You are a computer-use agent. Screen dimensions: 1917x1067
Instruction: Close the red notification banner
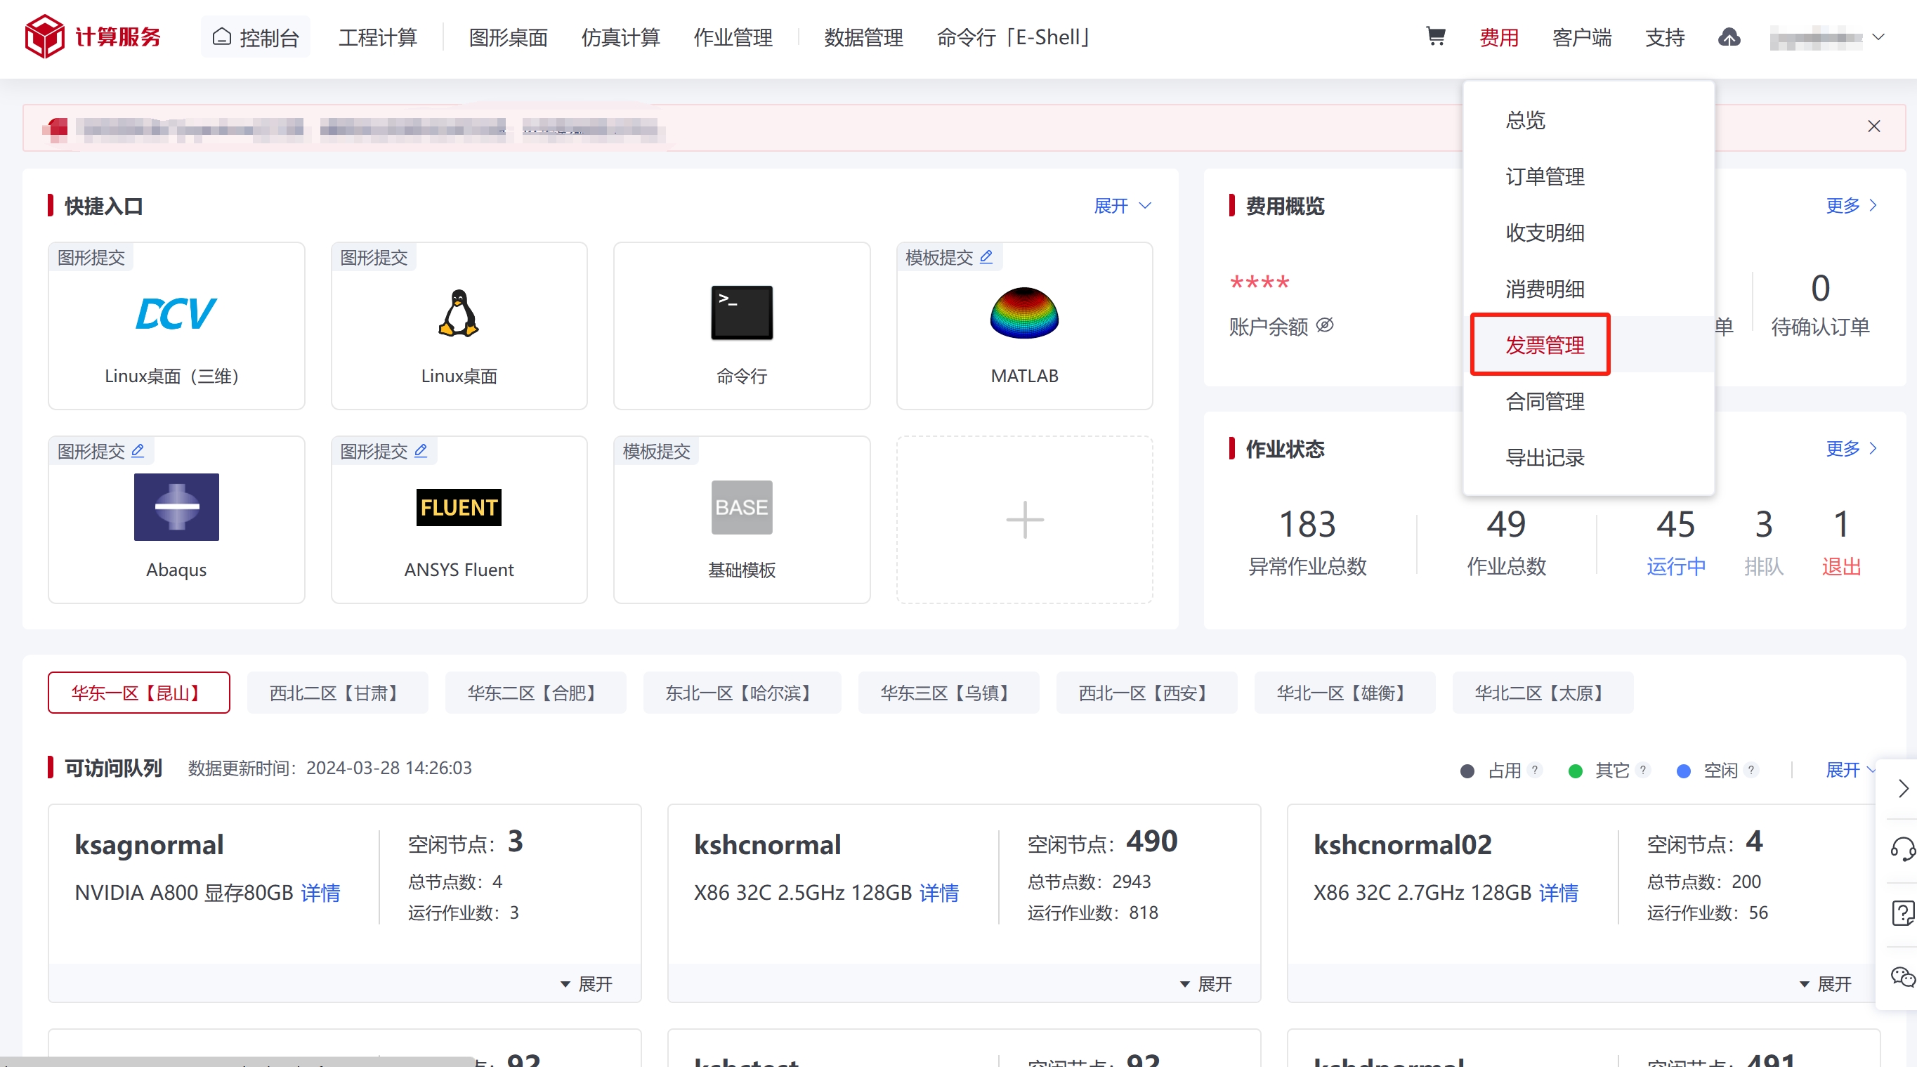[x=1874, y=126]
